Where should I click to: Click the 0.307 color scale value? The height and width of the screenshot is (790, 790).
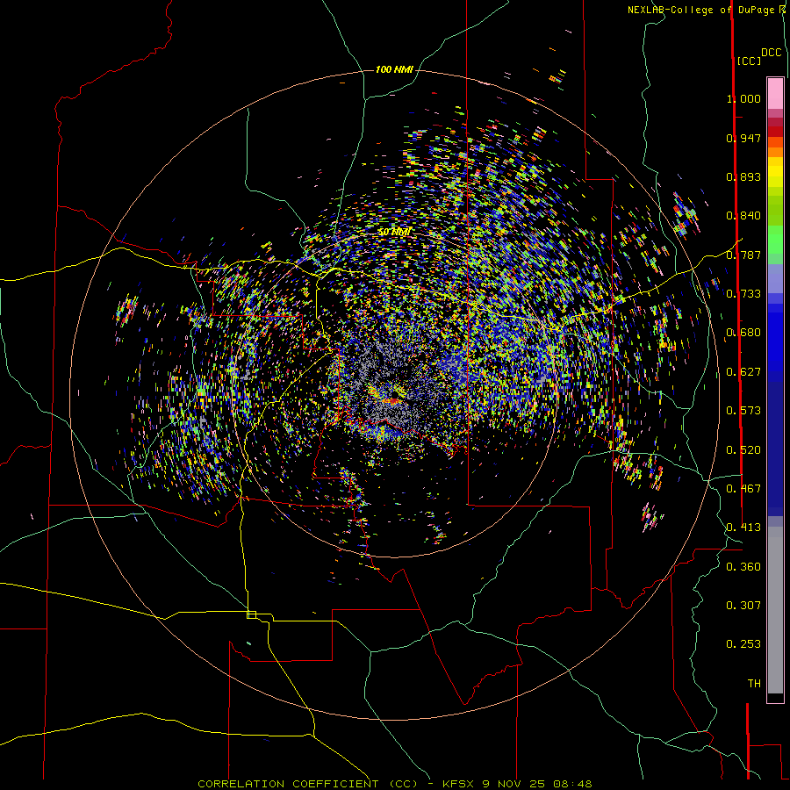pyautogui.click(x=743, y=606)
